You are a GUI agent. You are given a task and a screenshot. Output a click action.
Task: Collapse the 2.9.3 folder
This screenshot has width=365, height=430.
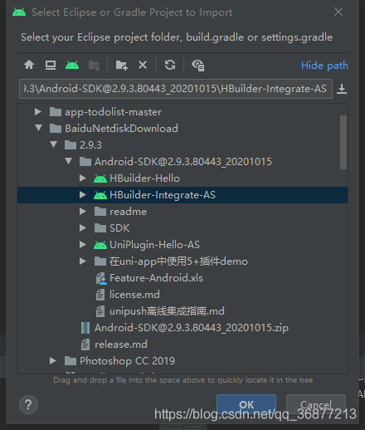pyautogui.click(x=53, y=144)
